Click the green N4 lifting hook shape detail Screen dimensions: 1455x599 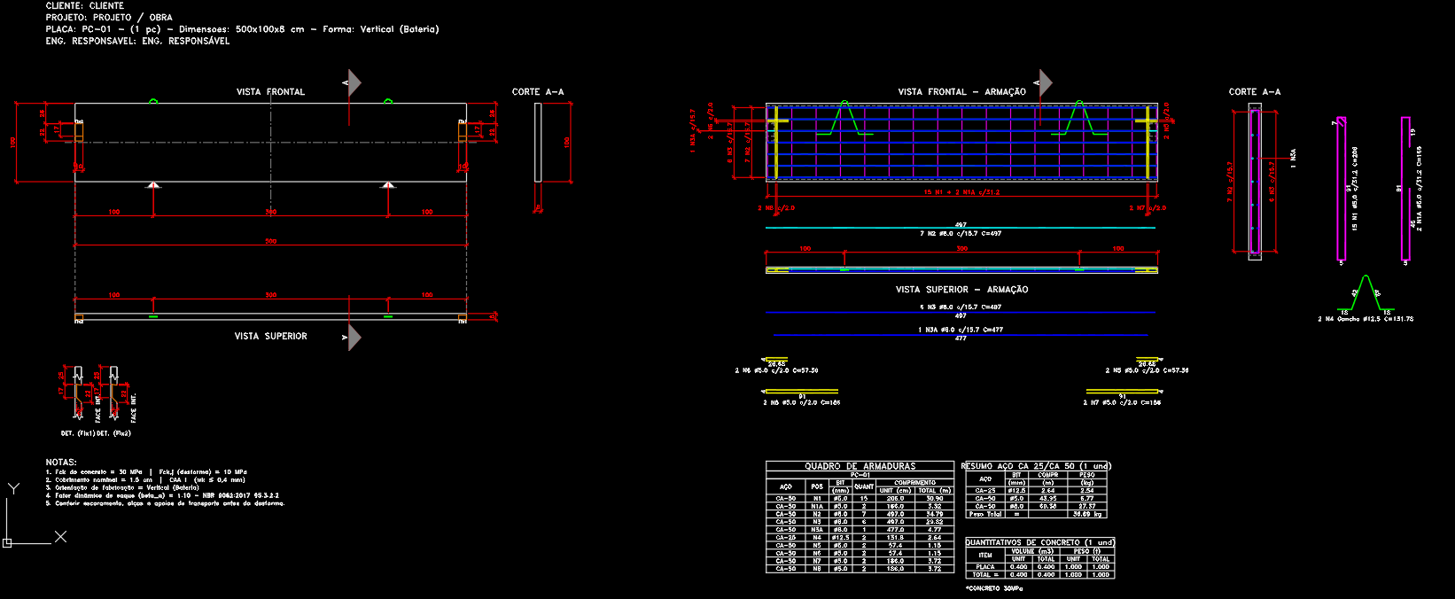(x=1366, y=292)
